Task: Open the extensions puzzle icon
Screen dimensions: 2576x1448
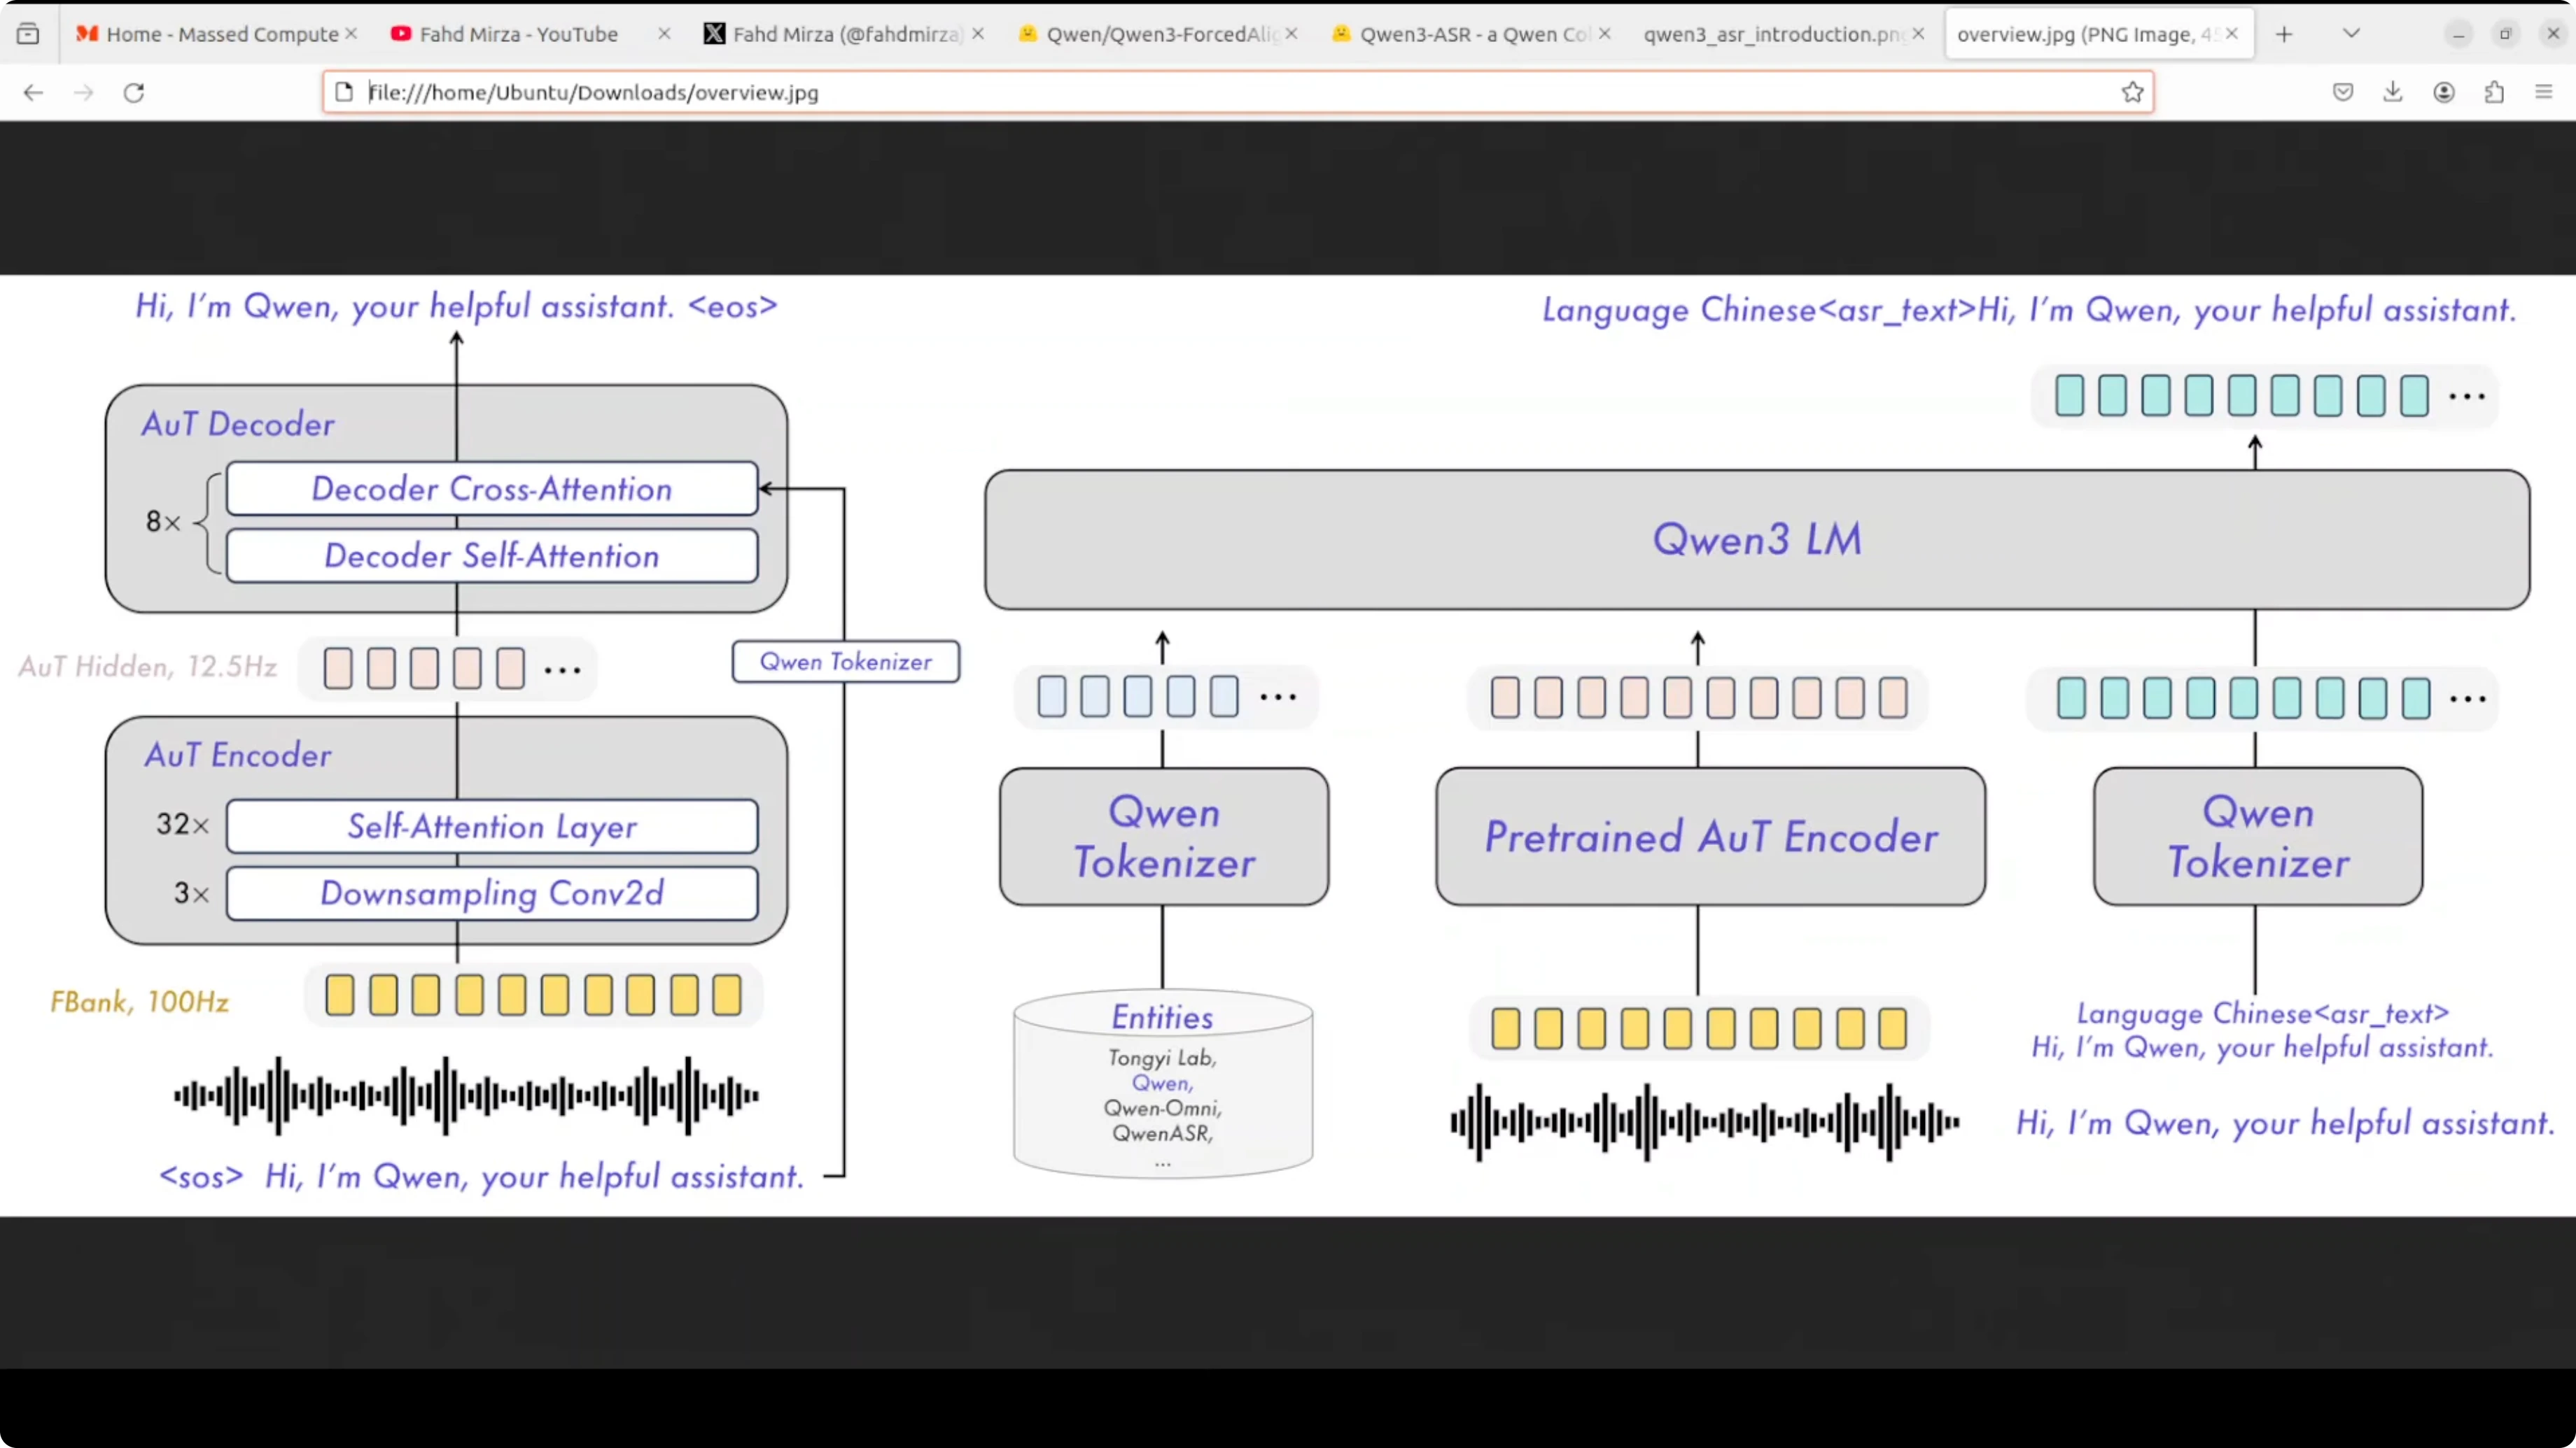Action: (x=2494, y=93)
